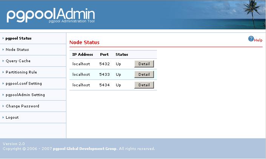This screenshot has height=159, width=266.
Task: Click the blue question mark Help icon
Action: tap(251, 39)
